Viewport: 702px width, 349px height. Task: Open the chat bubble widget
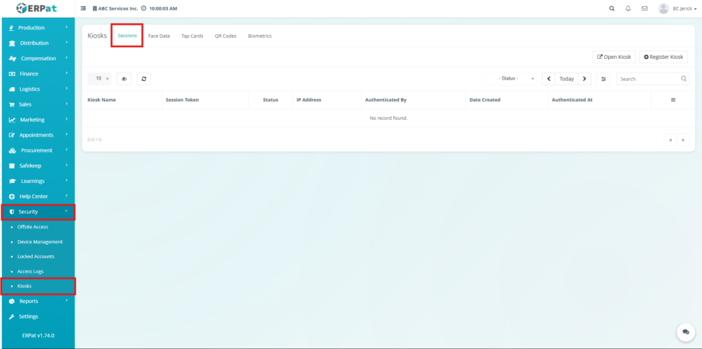click(x=685, y=332)
